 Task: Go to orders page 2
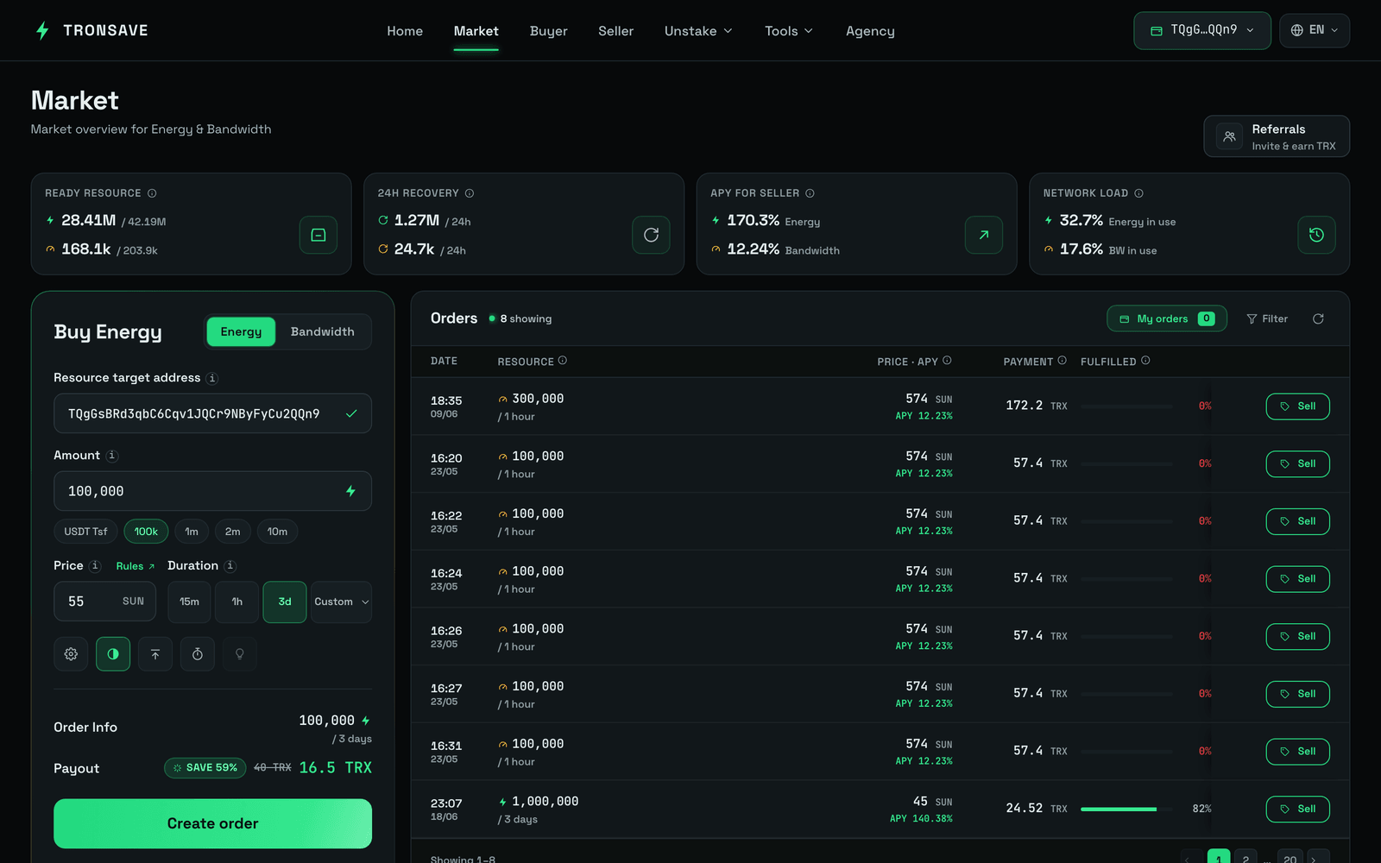pos(1245,859)
